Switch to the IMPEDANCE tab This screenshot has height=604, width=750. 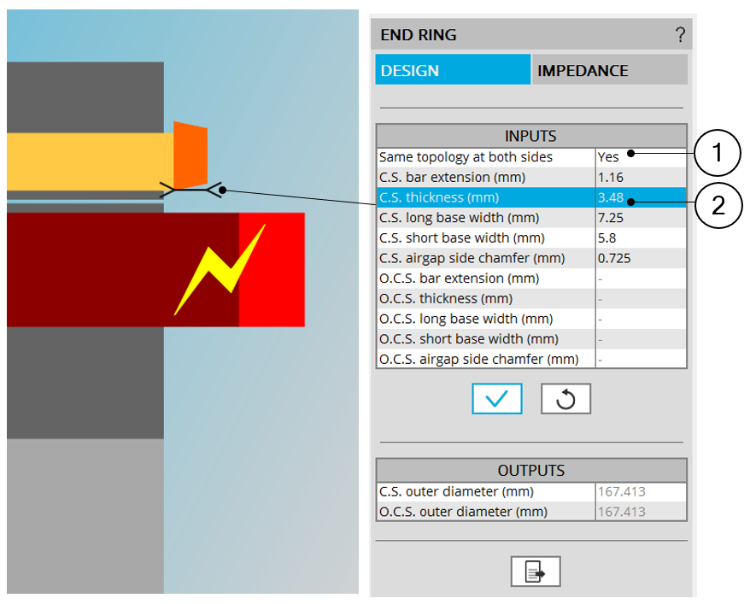609,71
